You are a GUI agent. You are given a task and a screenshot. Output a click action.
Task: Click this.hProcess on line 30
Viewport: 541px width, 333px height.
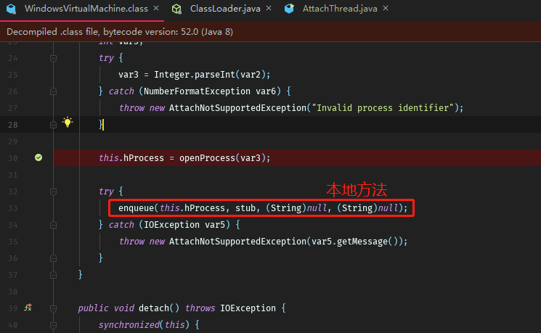click(131, 158)
